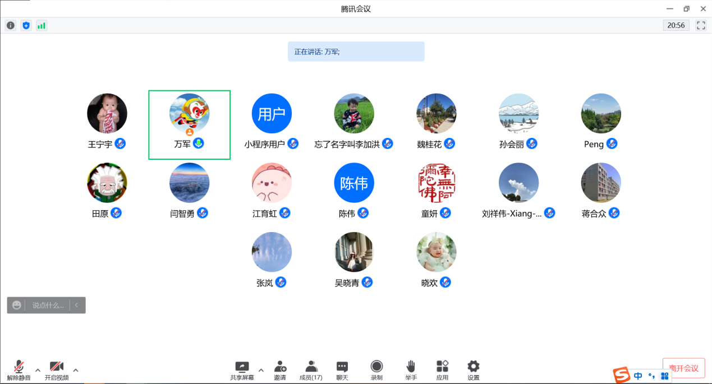Raise hand with 举手

point(411,370)
